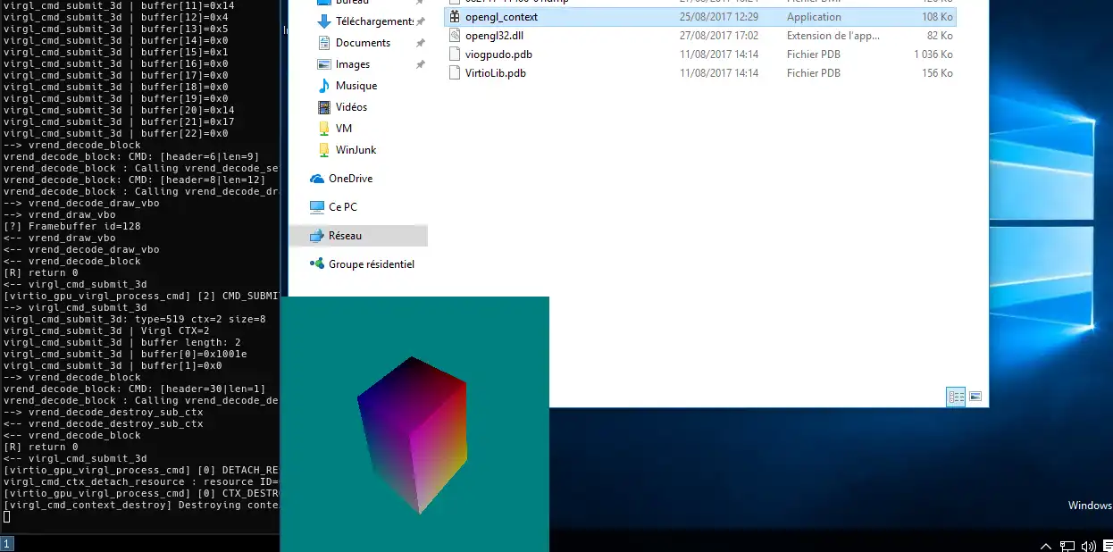The height and width of the screenshot is (552, 1113).
Task: Select the viogpudo.pdb file icon
Action: click(454, 54)
